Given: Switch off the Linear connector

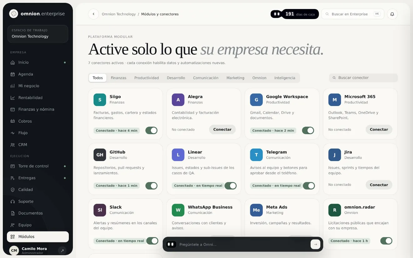Looking at the screenshot, I should pyautogui.click(x=231, y=186).
